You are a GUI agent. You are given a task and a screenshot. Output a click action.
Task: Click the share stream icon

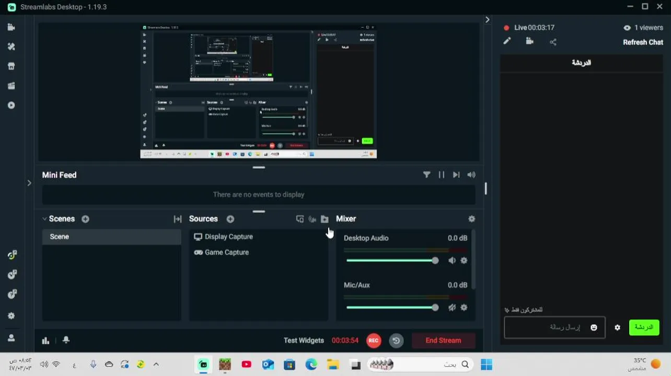tap(553, 42)
